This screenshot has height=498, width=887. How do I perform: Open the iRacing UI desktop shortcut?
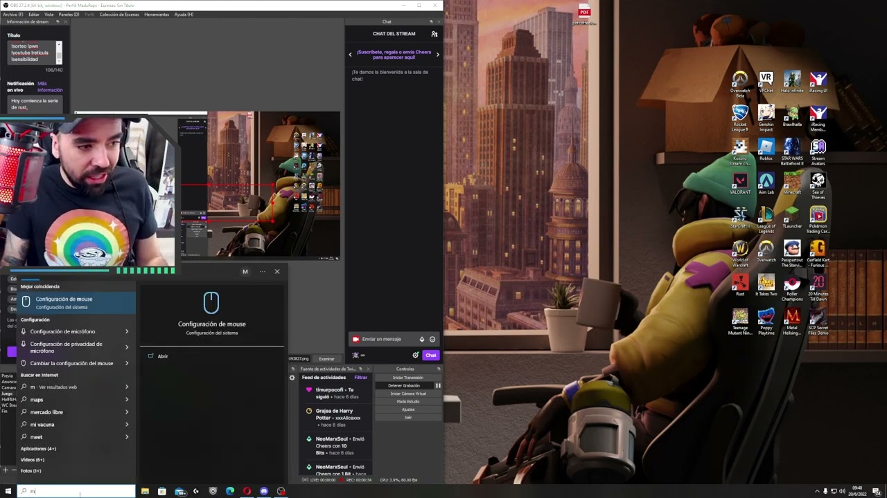click(x=818, y=82)
